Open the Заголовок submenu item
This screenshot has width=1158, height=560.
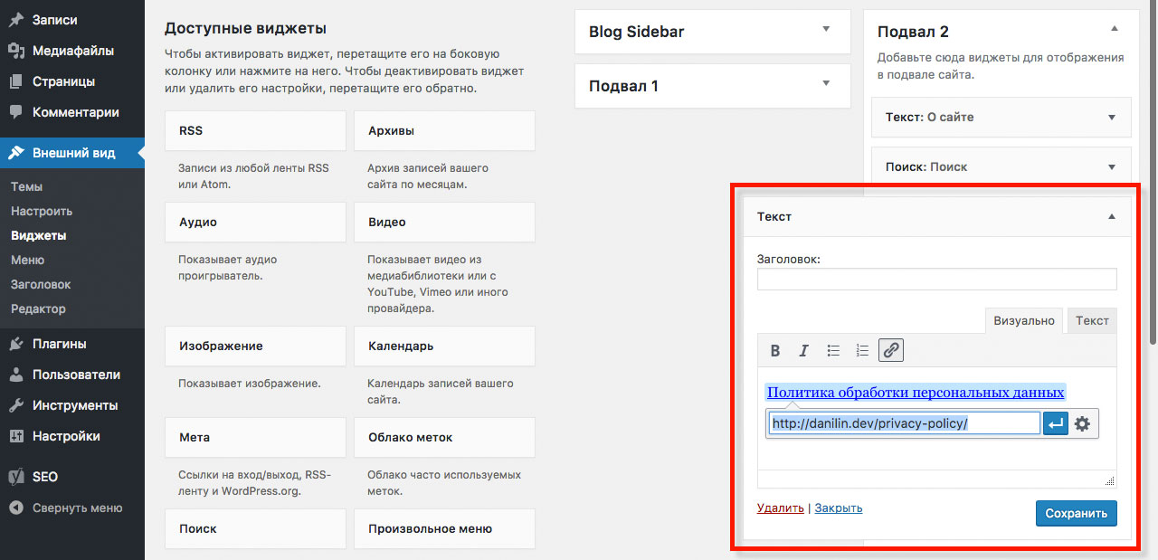[41, 284]
